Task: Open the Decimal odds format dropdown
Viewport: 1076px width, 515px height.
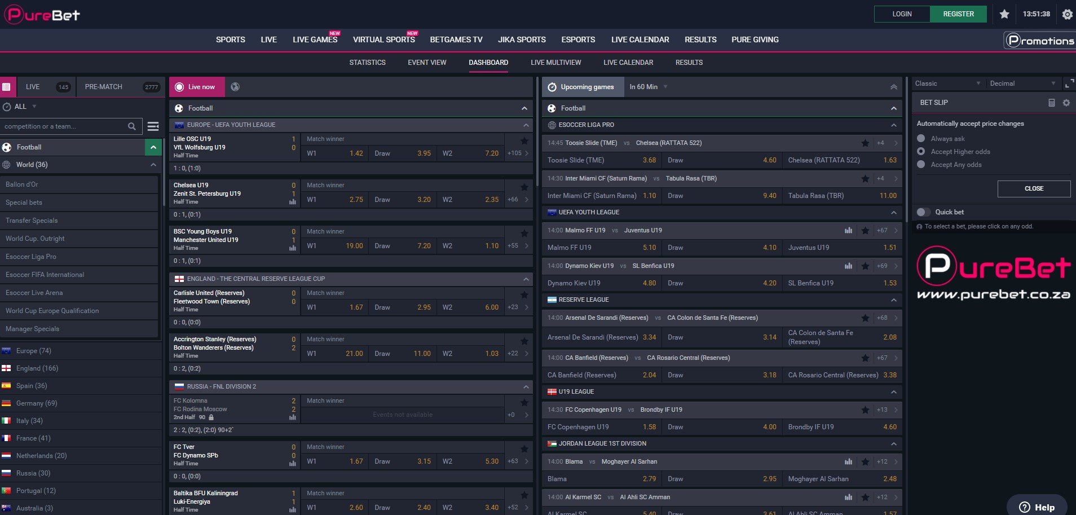Action: click(1022, 83)
